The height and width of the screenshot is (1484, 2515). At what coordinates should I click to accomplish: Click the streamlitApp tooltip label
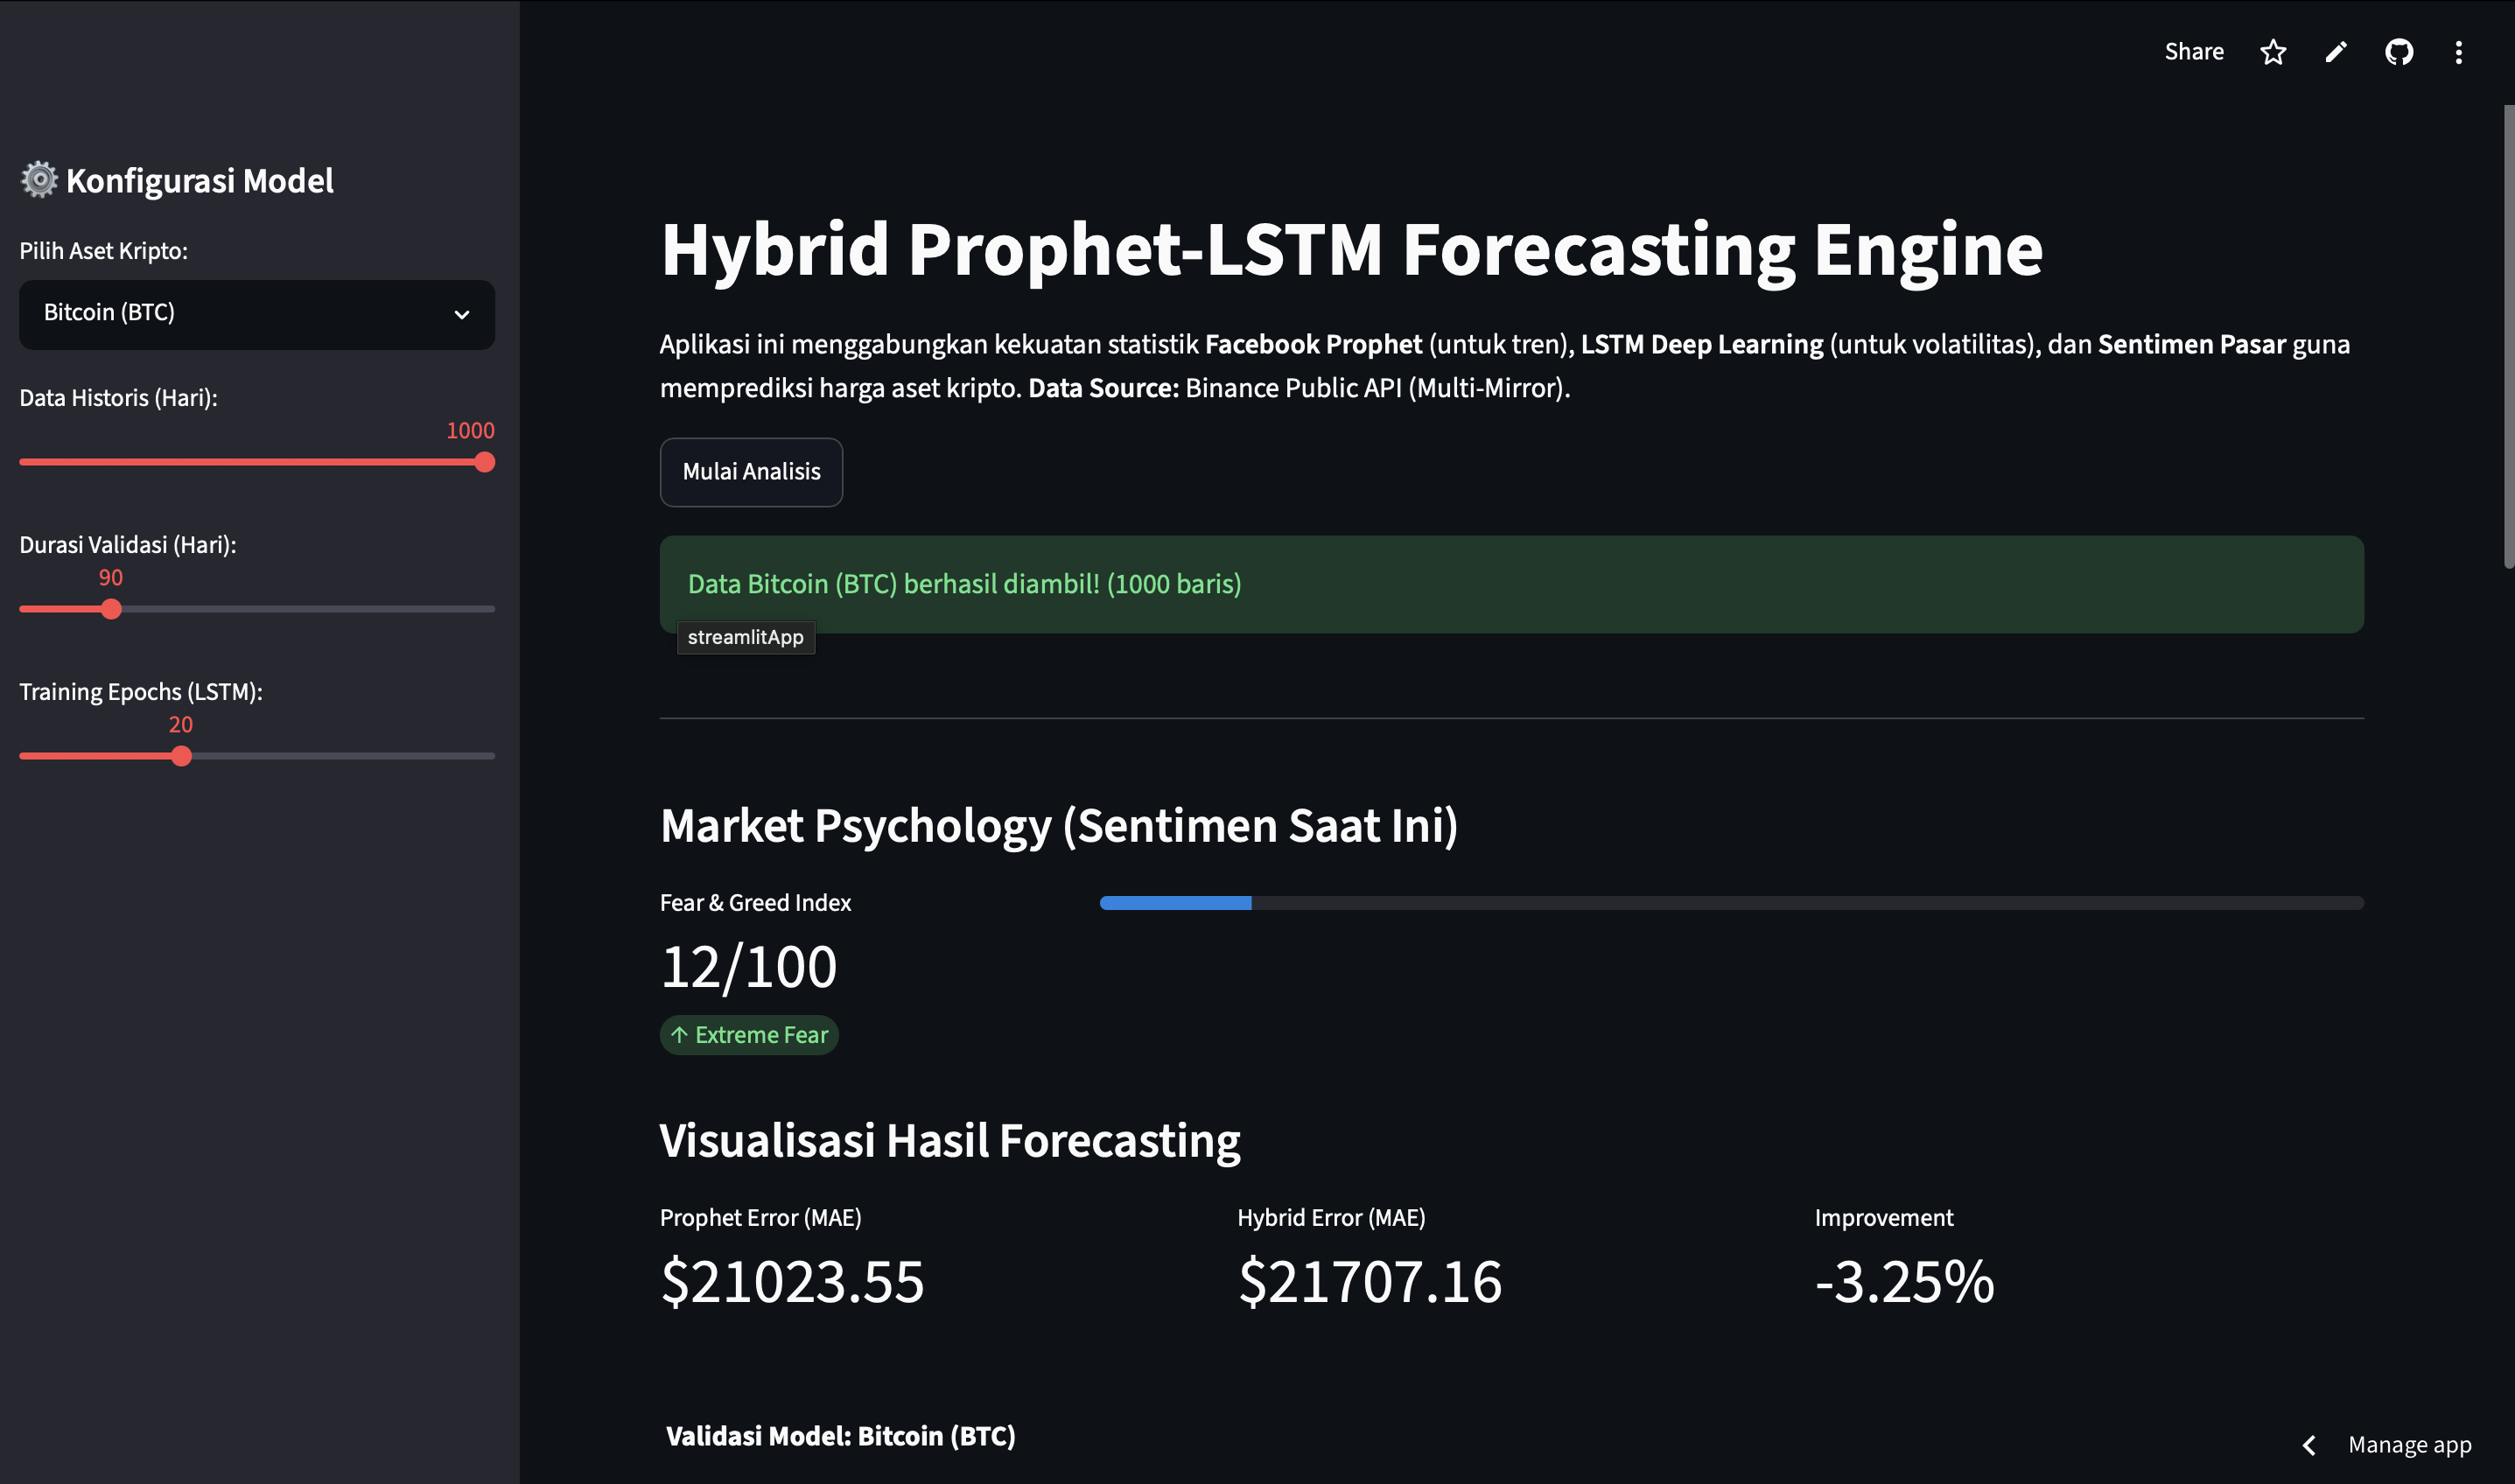[x=746, y=637]
